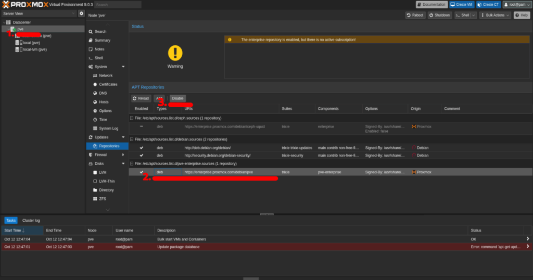Viewport: 533px width, 280px height.
Task: Click the Help button
Action: (522, 15)
